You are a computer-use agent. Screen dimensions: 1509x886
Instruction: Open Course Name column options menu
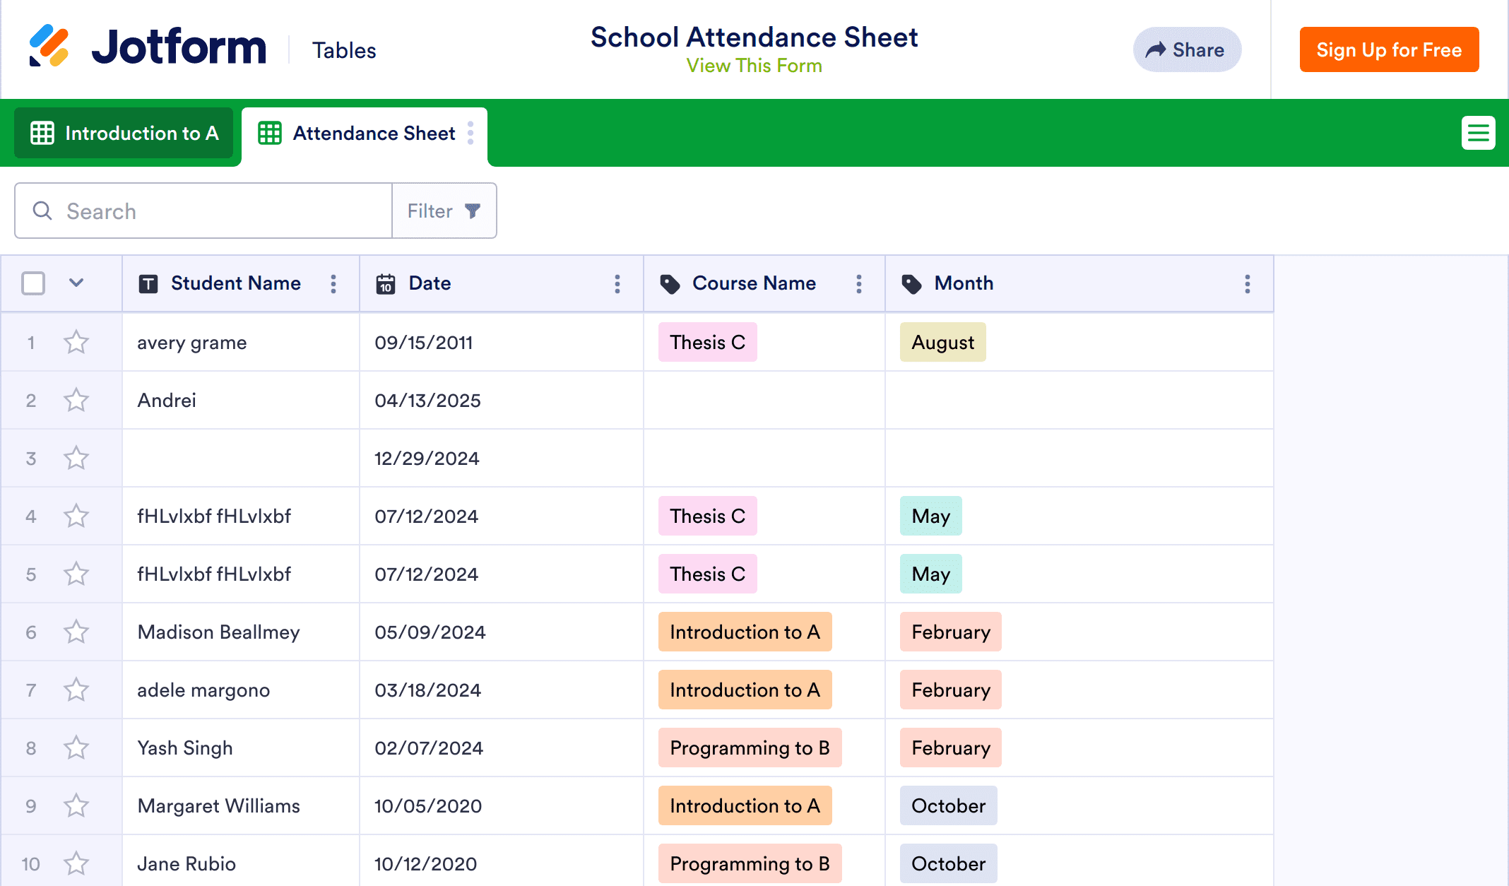859,284
